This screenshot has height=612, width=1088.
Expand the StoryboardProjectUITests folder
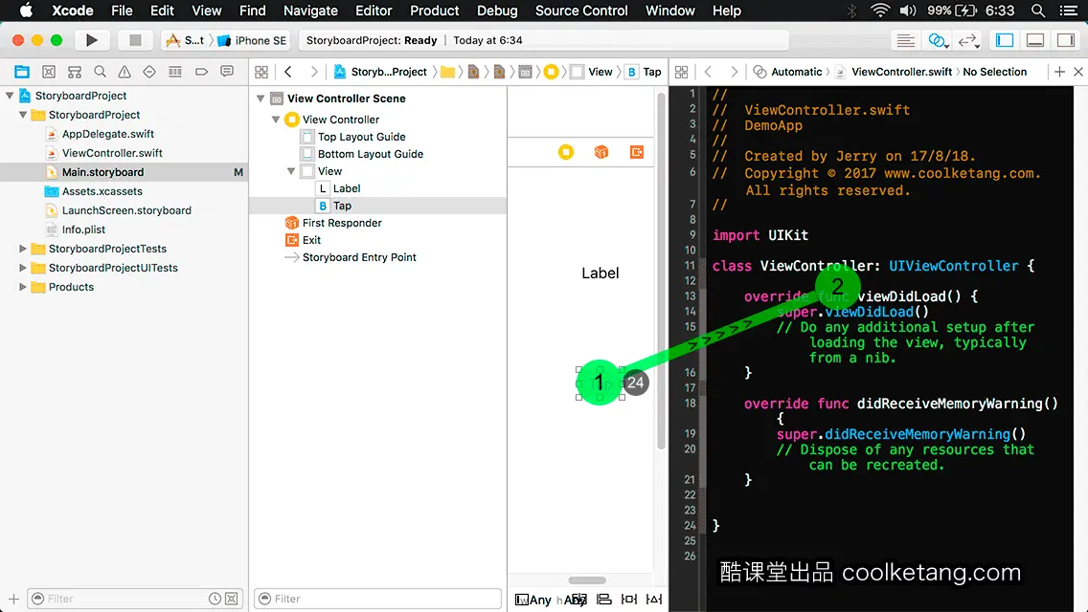[x=23, y=268]
